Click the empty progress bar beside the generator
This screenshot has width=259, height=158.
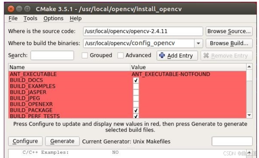point(232,141)
